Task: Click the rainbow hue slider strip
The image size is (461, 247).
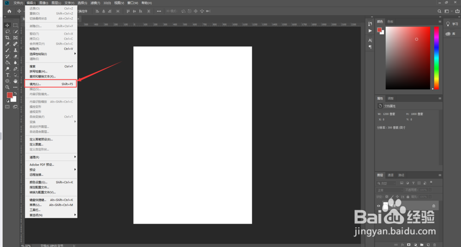Action: [x=437, y=58]
